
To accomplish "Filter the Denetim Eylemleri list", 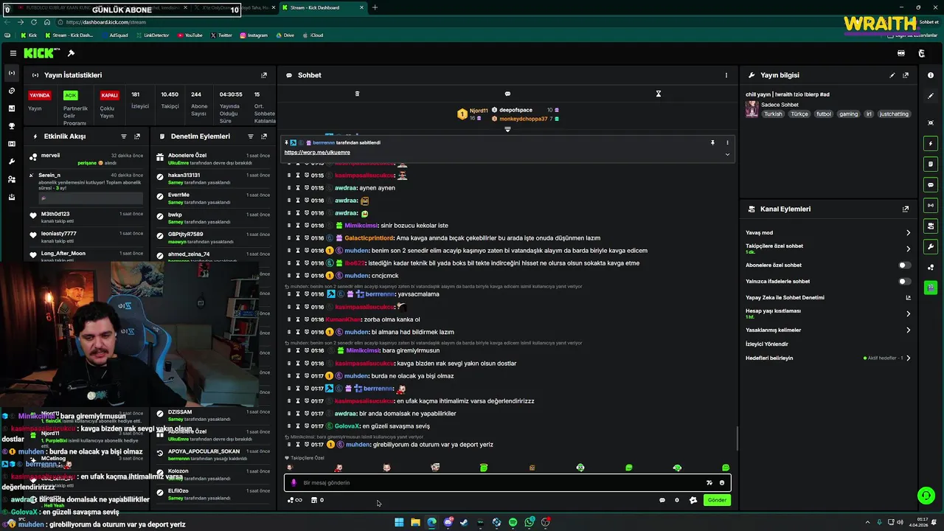I will tap(251, 136).
